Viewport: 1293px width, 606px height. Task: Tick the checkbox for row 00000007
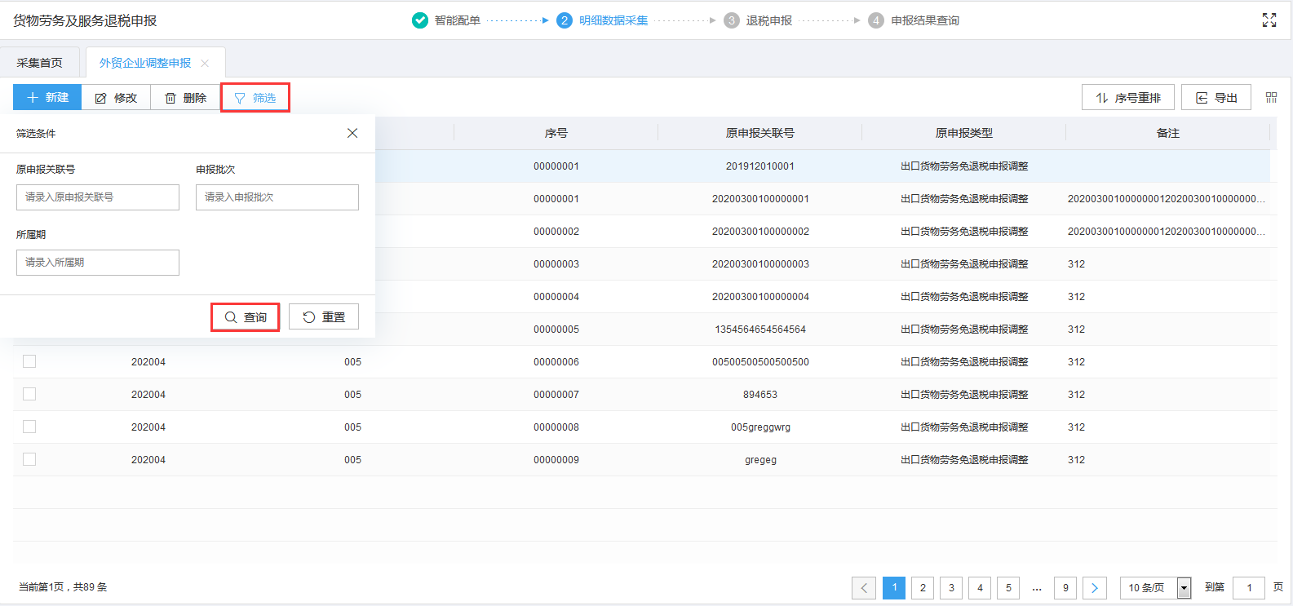(29, 394)
